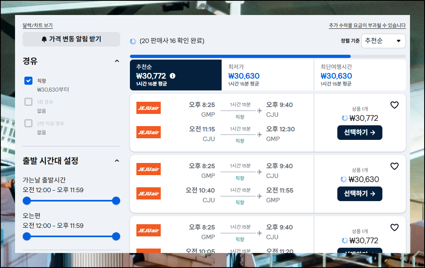Click the Jeju Air logo beside 오전 10:40 return flight
Image resolution: width=425 pixels, height=268 pixels.
coord(149,193)
